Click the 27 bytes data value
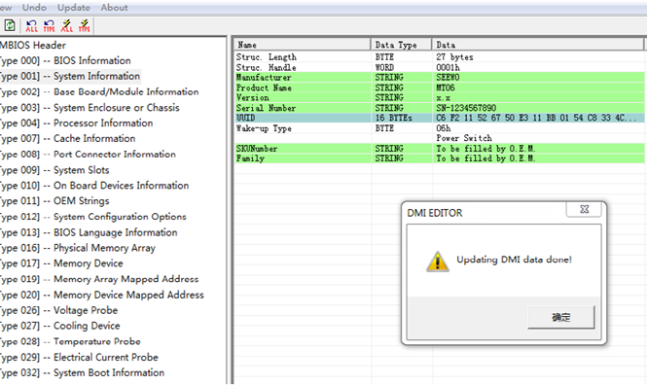 coord(454,57)
